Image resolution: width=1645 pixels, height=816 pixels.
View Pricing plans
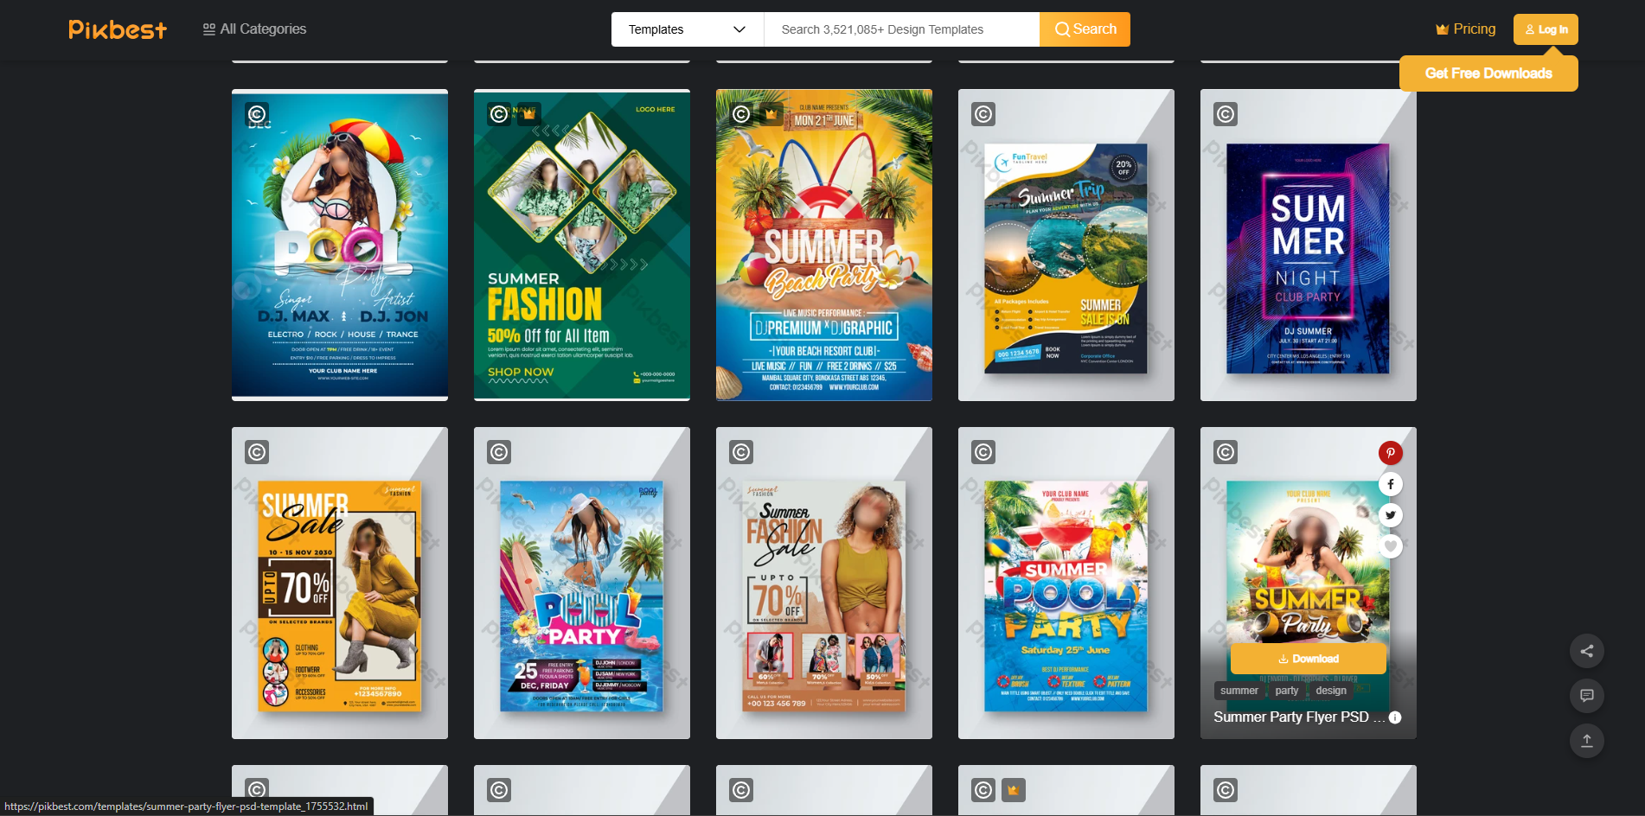pos(1465,29)
